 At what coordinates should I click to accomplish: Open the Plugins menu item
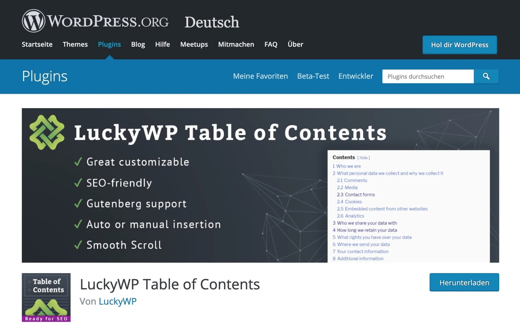pyautogui.click(x=109, y=44)
